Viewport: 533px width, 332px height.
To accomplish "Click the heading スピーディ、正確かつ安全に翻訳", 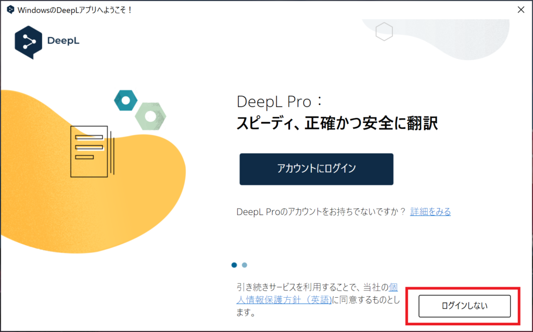I will click(x=337, y=123).
